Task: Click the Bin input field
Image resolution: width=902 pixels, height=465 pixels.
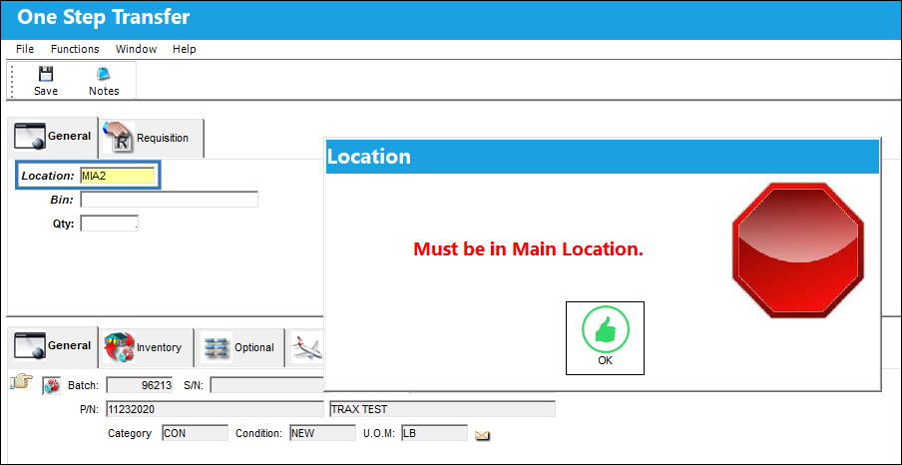Action: point(170,200)
